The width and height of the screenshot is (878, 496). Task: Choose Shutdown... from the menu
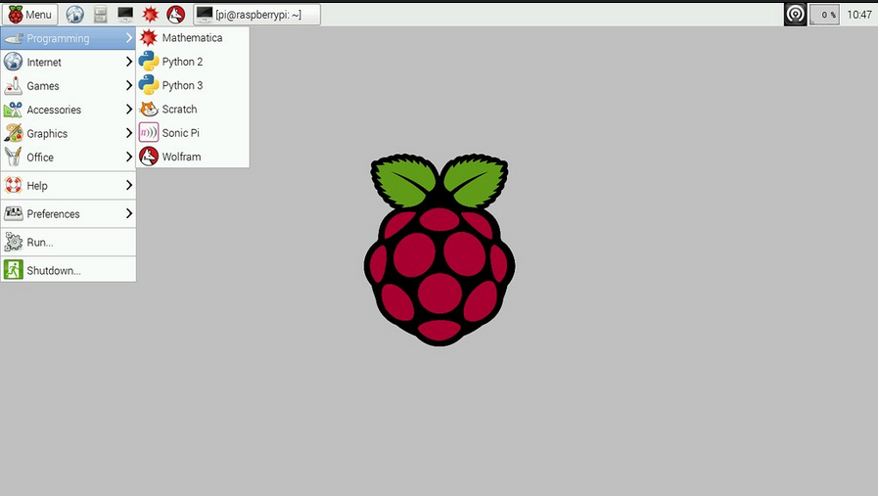(x=69, y=270)
